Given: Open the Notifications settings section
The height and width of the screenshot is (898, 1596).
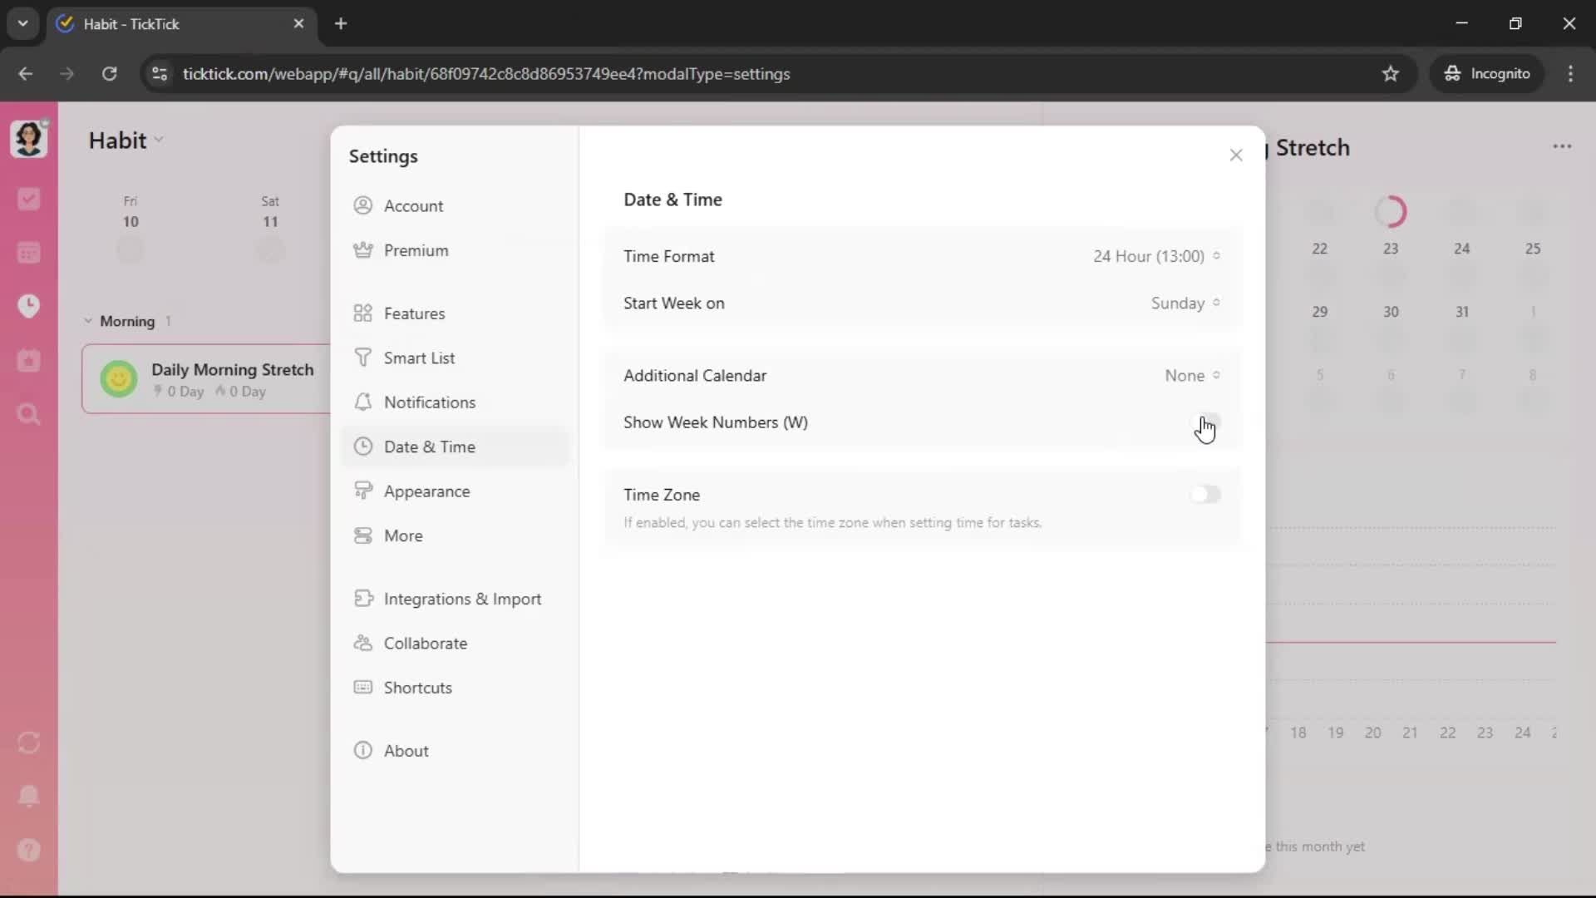Looking at the screenshot, I should coord(429,402).
